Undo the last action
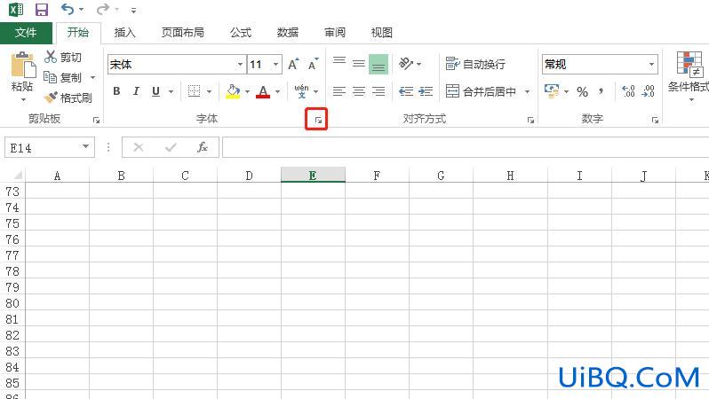Image resolution: width=709 pixels, height=399 pixels. tap(68, 9)
